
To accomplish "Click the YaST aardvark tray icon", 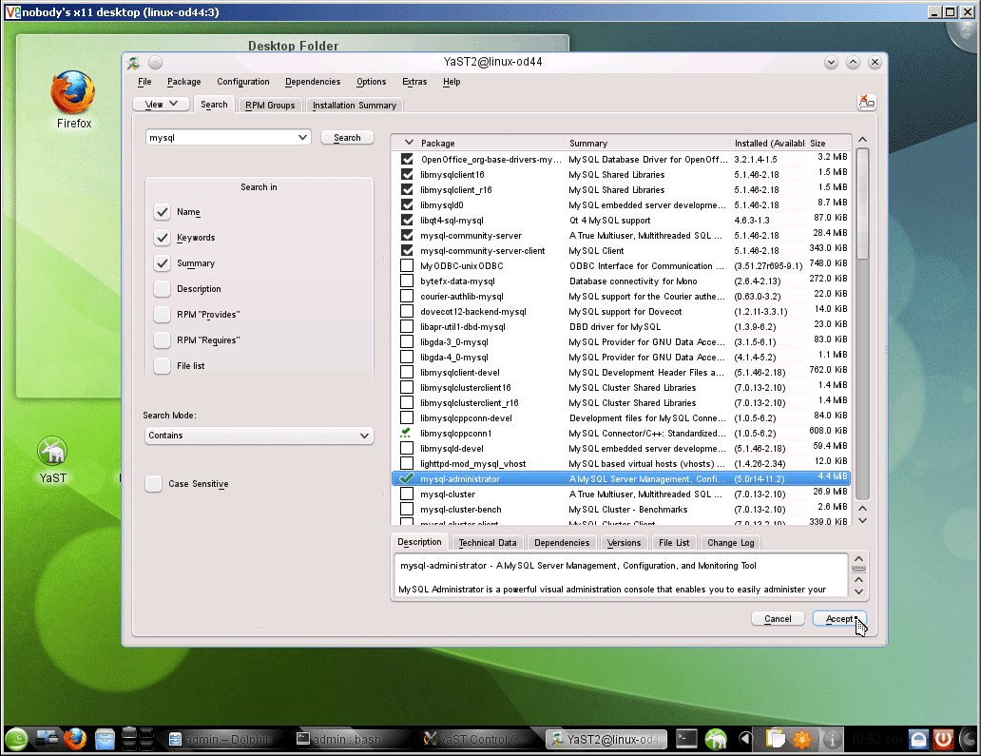I will [716, 739].
